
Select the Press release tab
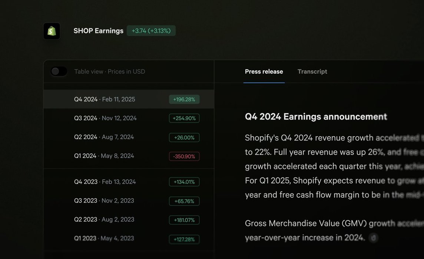264,71
